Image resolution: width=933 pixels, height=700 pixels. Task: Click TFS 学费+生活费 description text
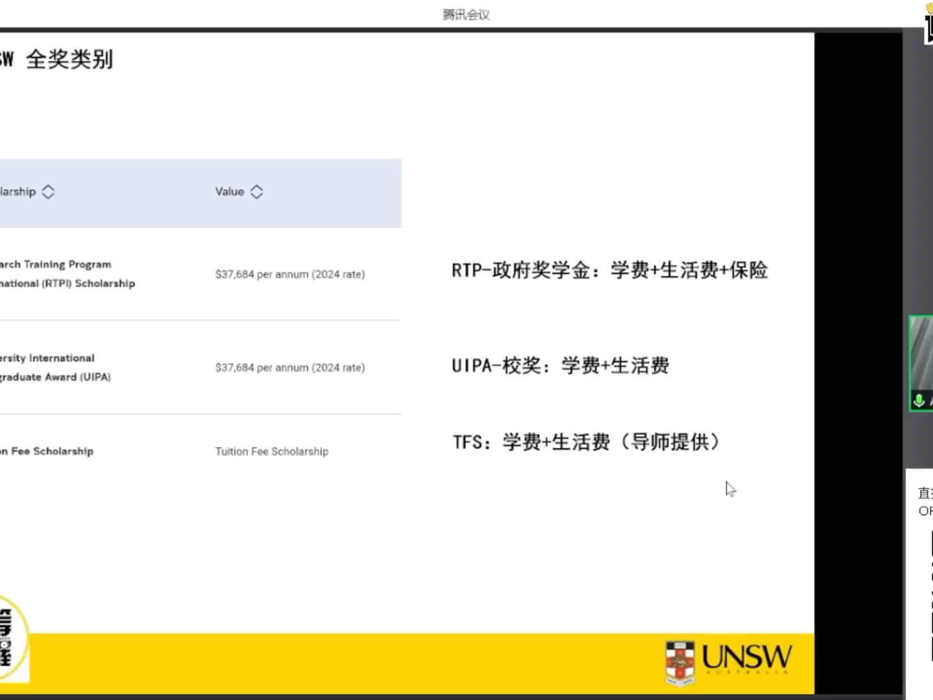coord(586,442)
